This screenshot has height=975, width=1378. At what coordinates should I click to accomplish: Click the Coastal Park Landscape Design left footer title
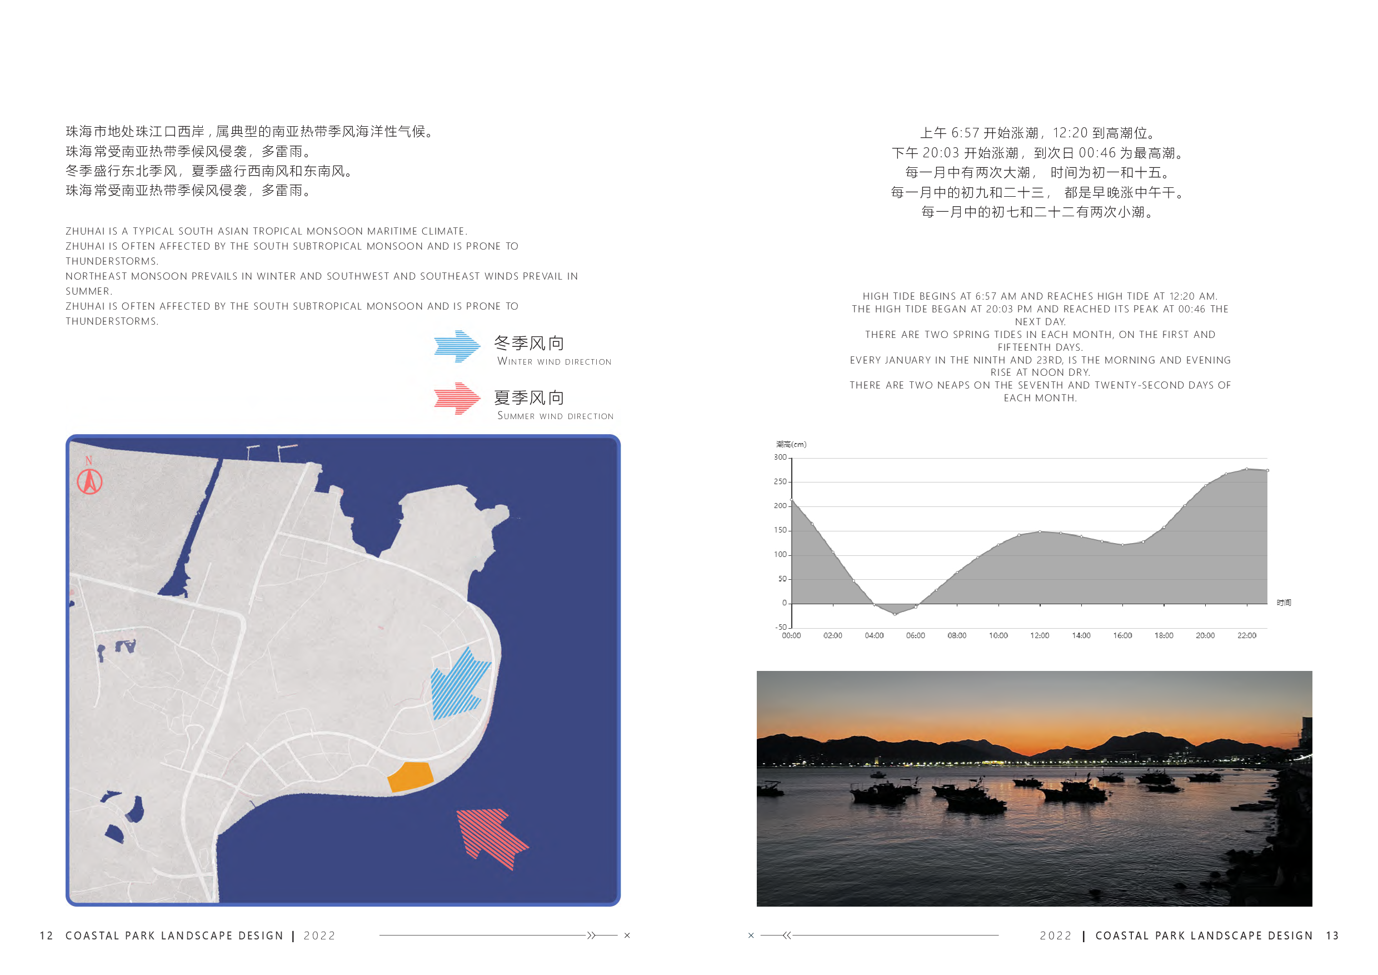click(x=174, y=936)
